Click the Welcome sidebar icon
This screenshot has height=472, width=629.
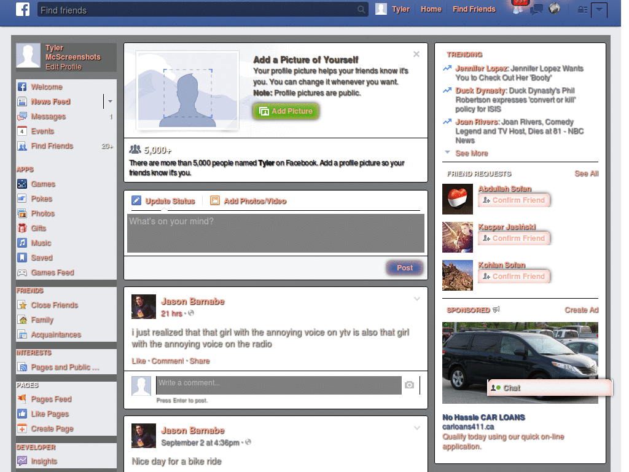pos(22,87)
